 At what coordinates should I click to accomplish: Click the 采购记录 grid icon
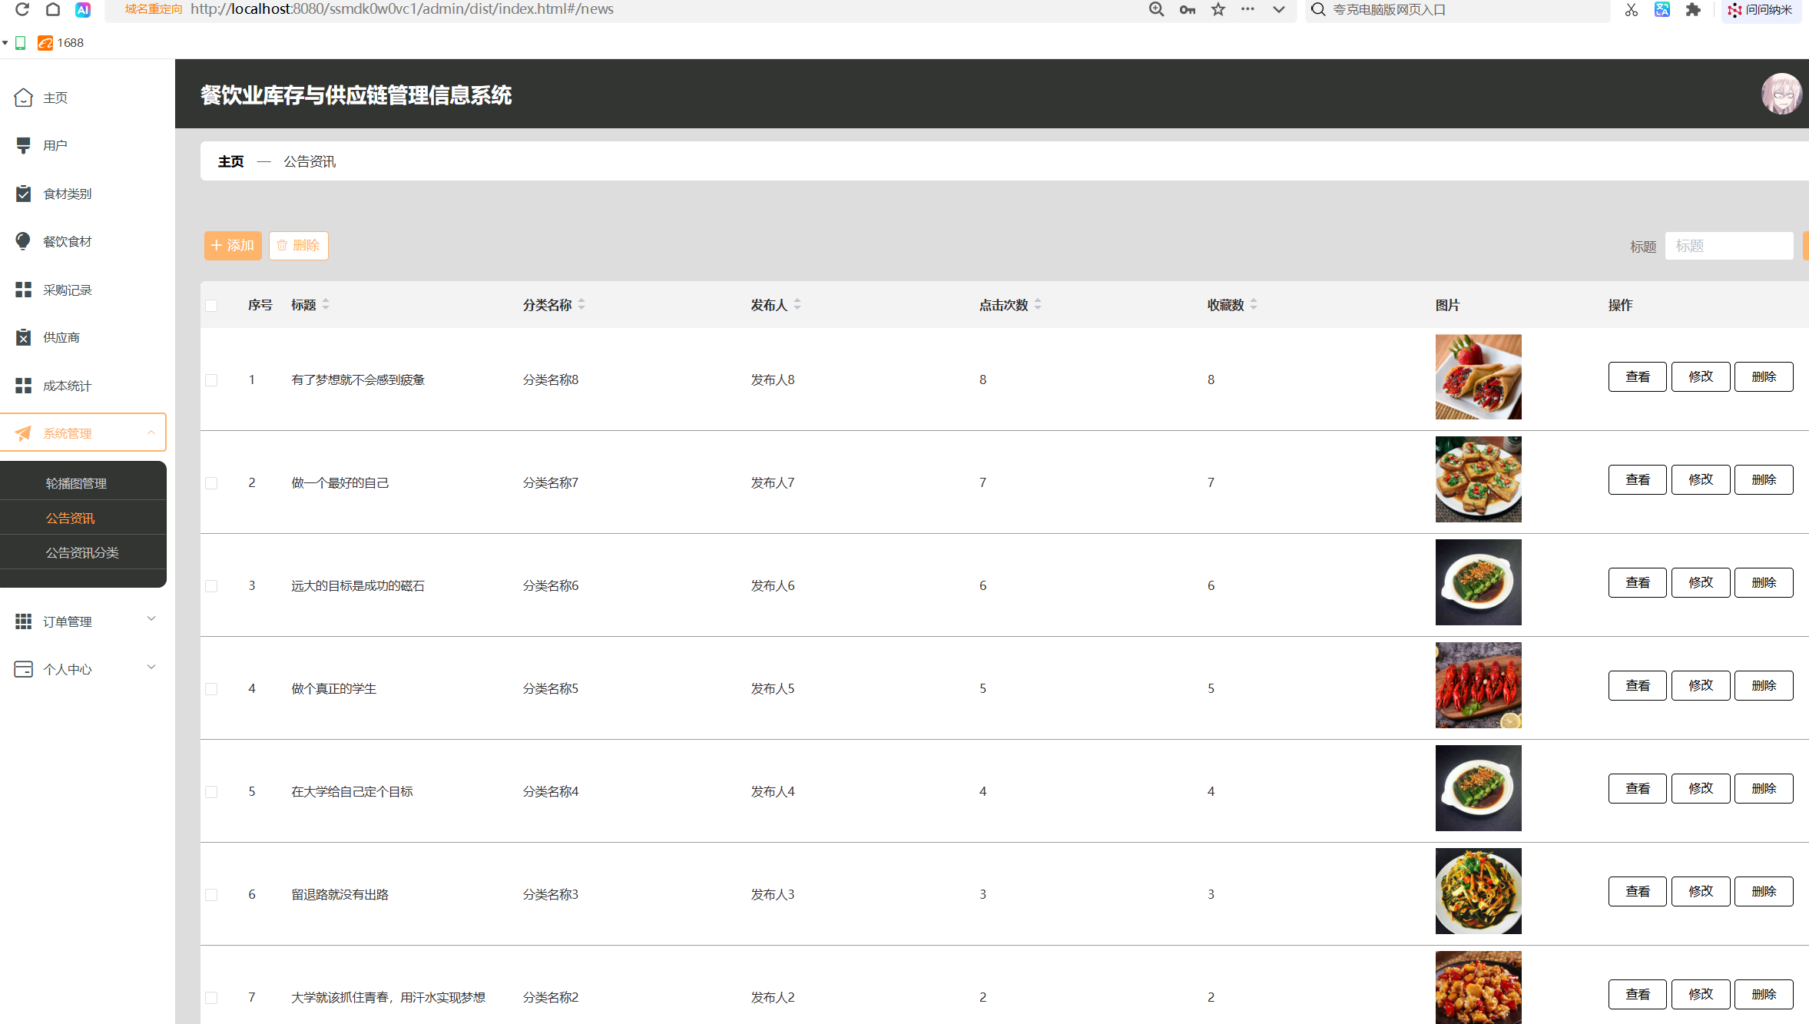[24, 290]
